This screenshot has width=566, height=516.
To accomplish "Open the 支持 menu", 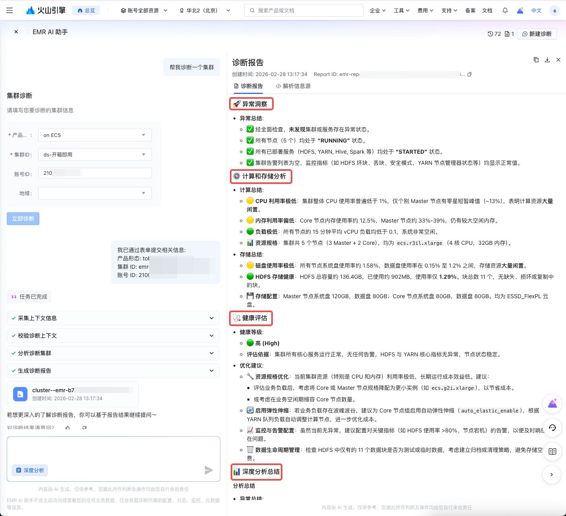I will point(449,10).
